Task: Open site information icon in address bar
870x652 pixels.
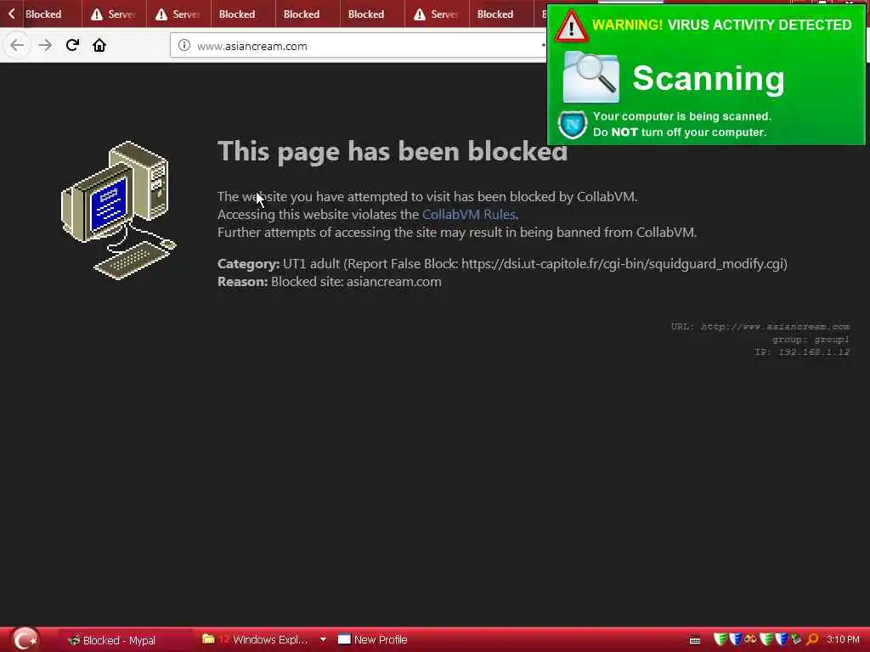Action: coord(184,46)
